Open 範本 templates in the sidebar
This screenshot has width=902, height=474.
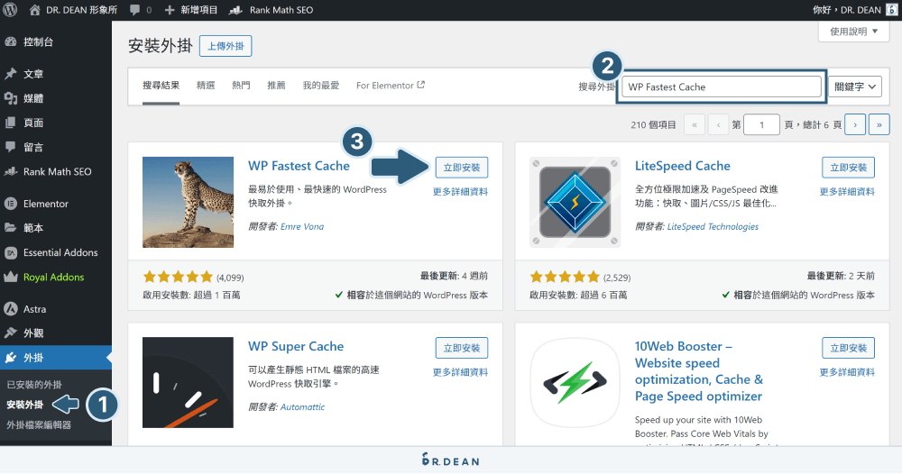[x=56, y=227]
